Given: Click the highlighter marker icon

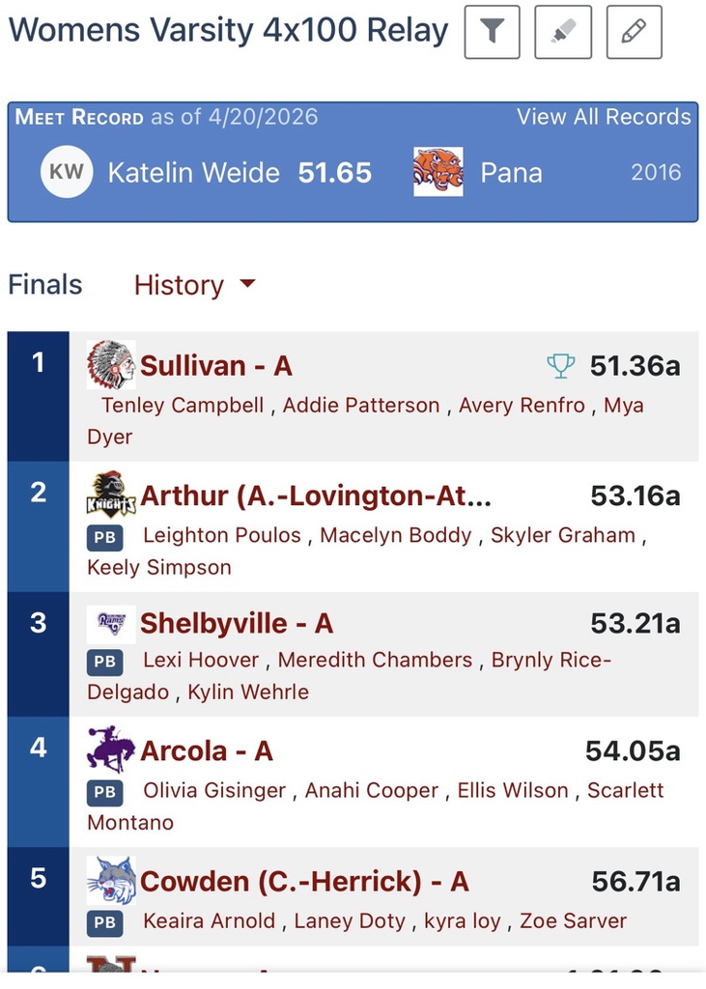Looking at the screenshot, I should point(563,32).
